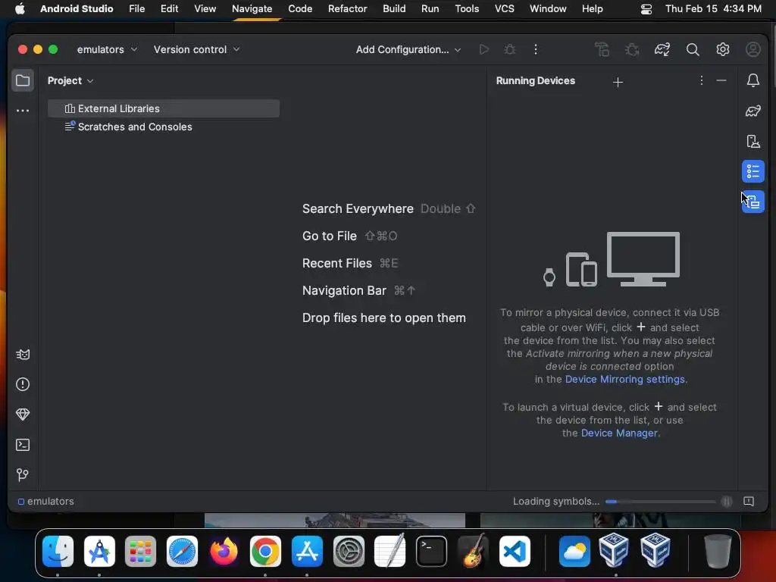The image size is (776, 582).
Task: Hide the Running Devices panel
Action: coord(721,80)
